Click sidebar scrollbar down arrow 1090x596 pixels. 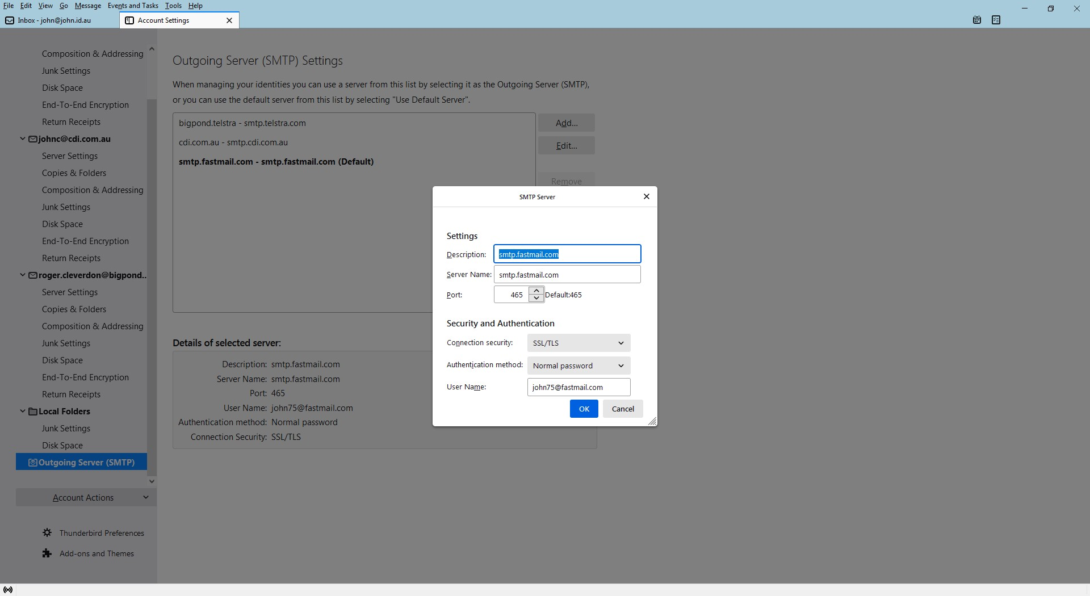click(x=152, y=481)
